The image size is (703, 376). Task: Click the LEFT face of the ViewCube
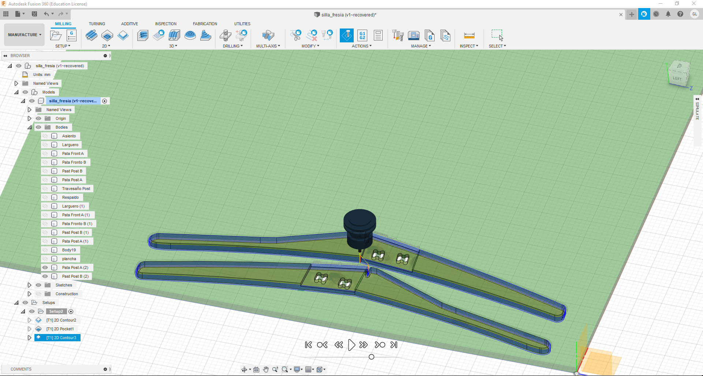pos(677,78)
